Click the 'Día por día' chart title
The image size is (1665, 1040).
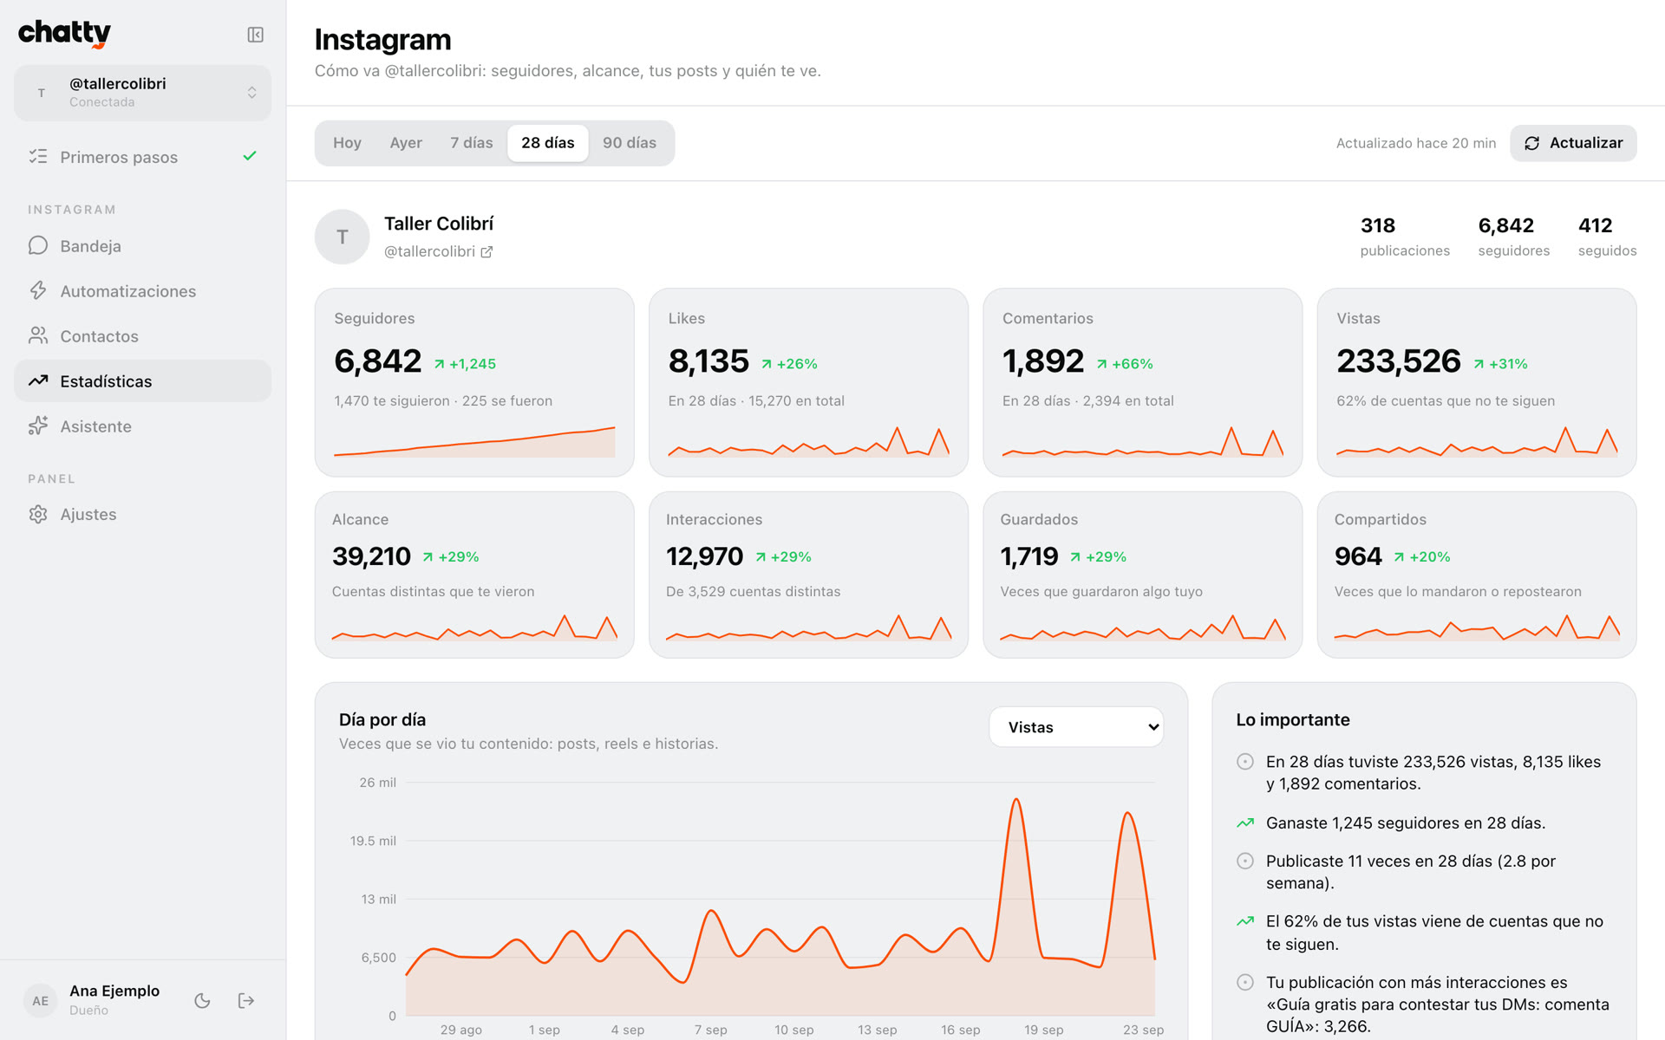382,719
